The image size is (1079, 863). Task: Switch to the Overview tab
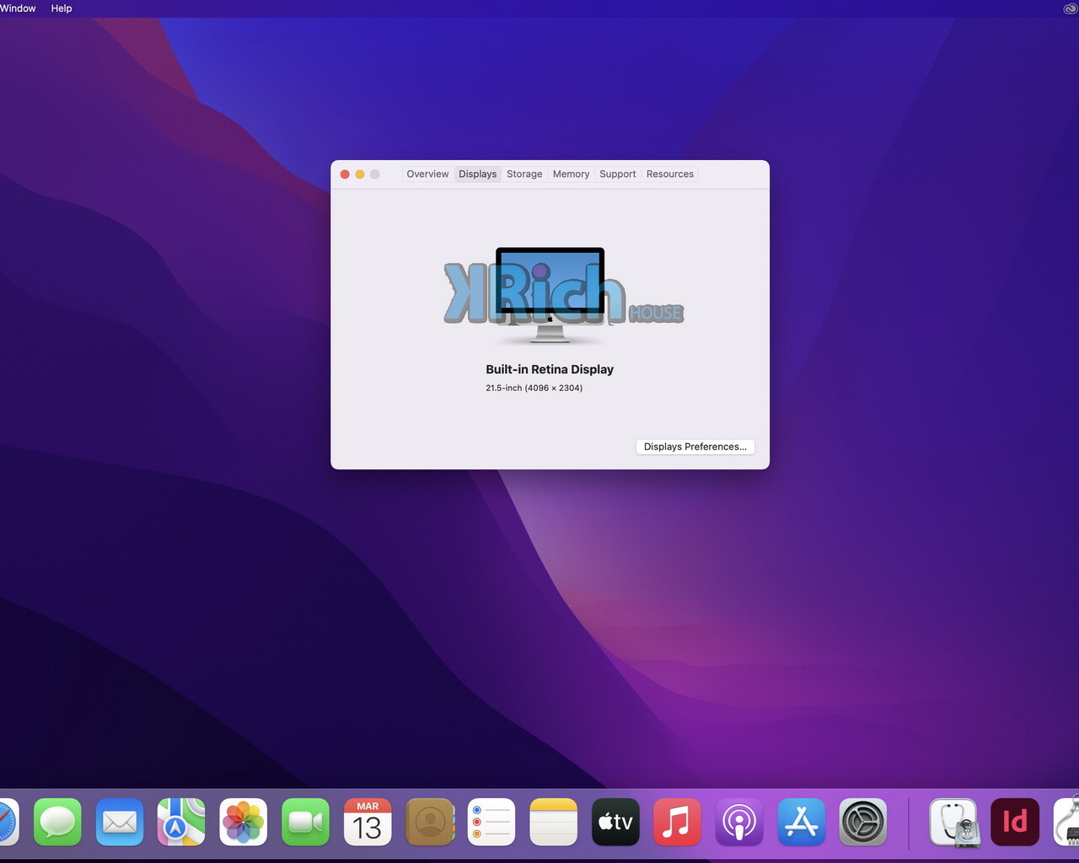[427, 174]
